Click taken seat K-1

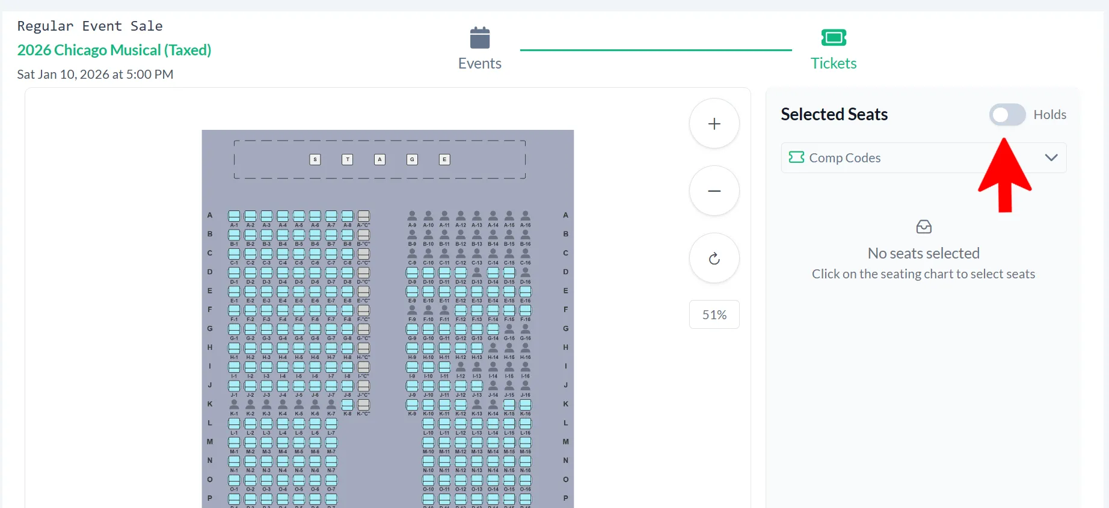click(234, 404)
